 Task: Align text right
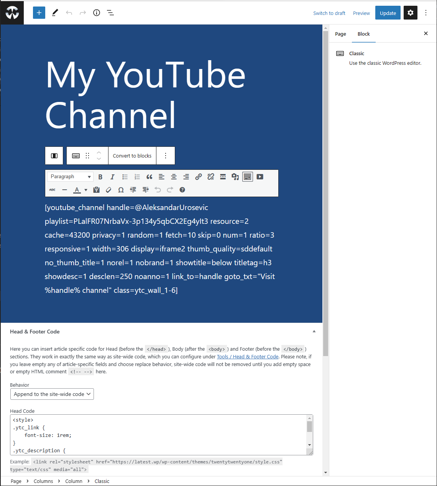186,177
